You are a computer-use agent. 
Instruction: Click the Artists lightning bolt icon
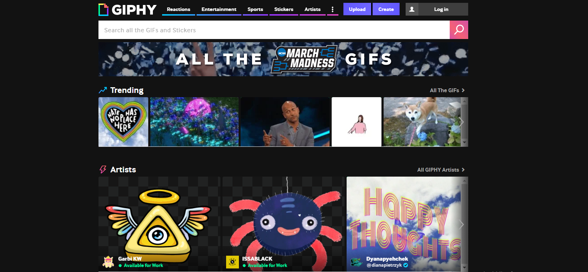pos(103,170)
